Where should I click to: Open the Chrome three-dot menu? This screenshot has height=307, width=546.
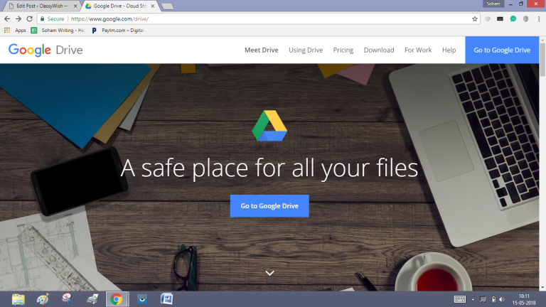[538, 18]
